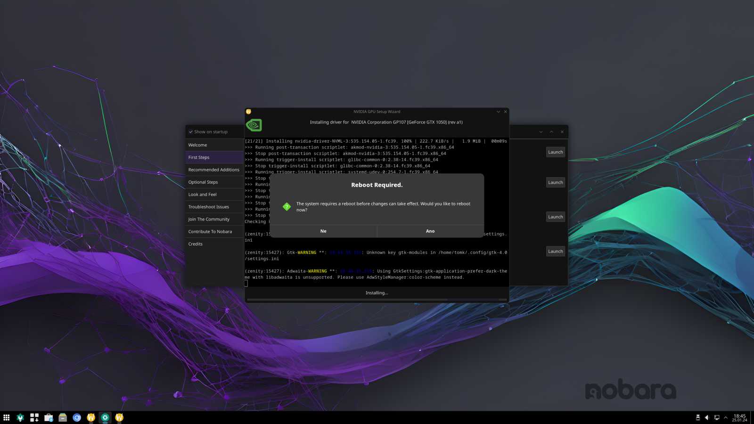Click the grid with download arrow taskbar icon
Viewport: 754px width, 424px height.
tap(34, 417)
